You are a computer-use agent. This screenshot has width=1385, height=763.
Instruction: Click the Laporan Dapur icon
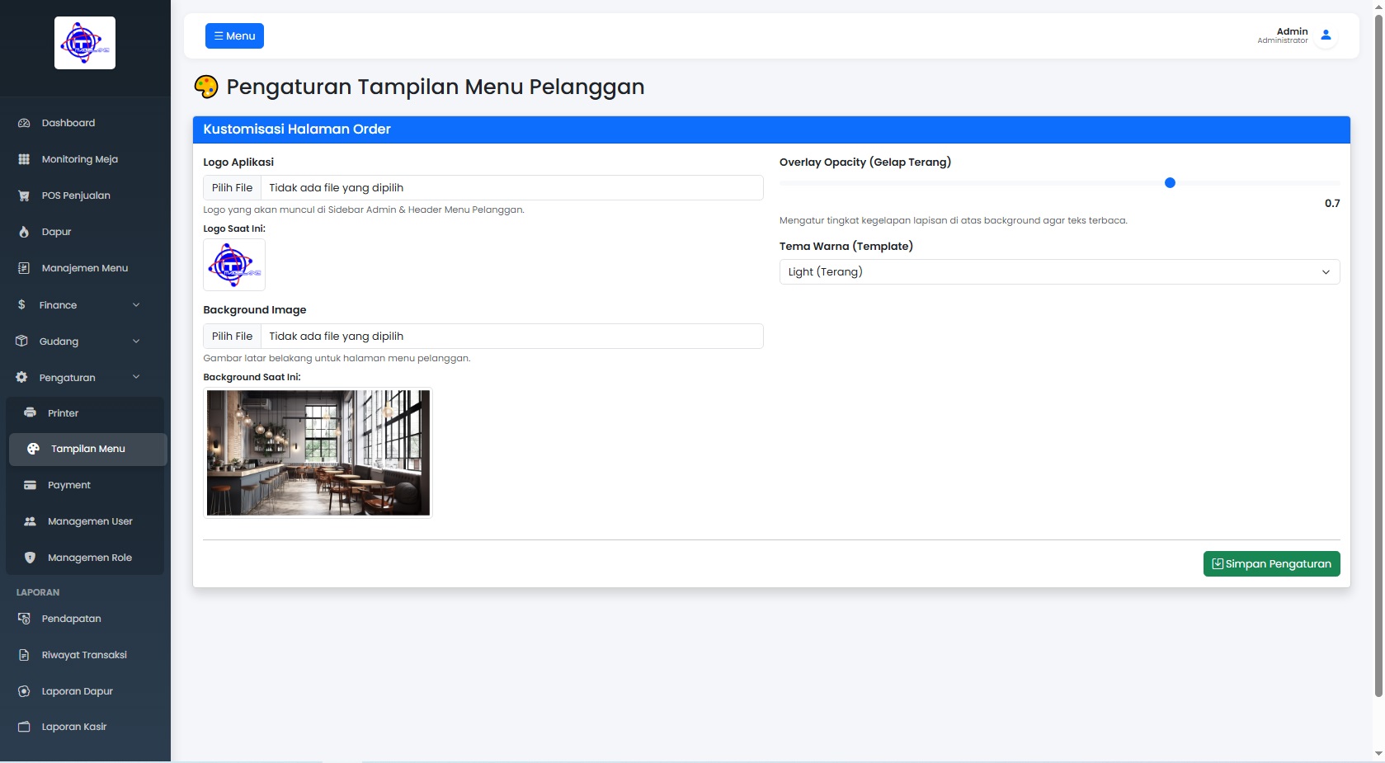(x=24, y=691)
